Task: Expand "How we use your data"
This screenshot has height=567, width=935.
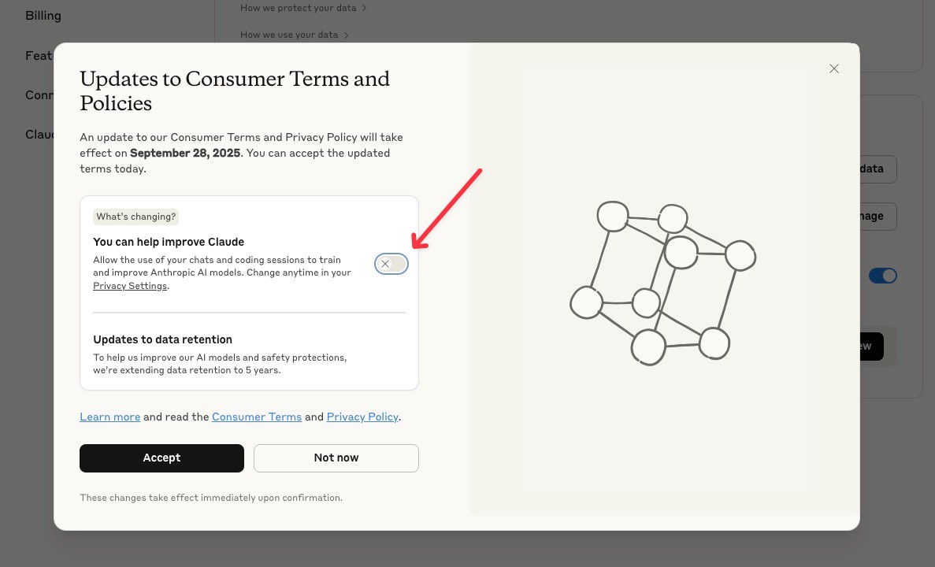Action: click(x=294, y=35)
